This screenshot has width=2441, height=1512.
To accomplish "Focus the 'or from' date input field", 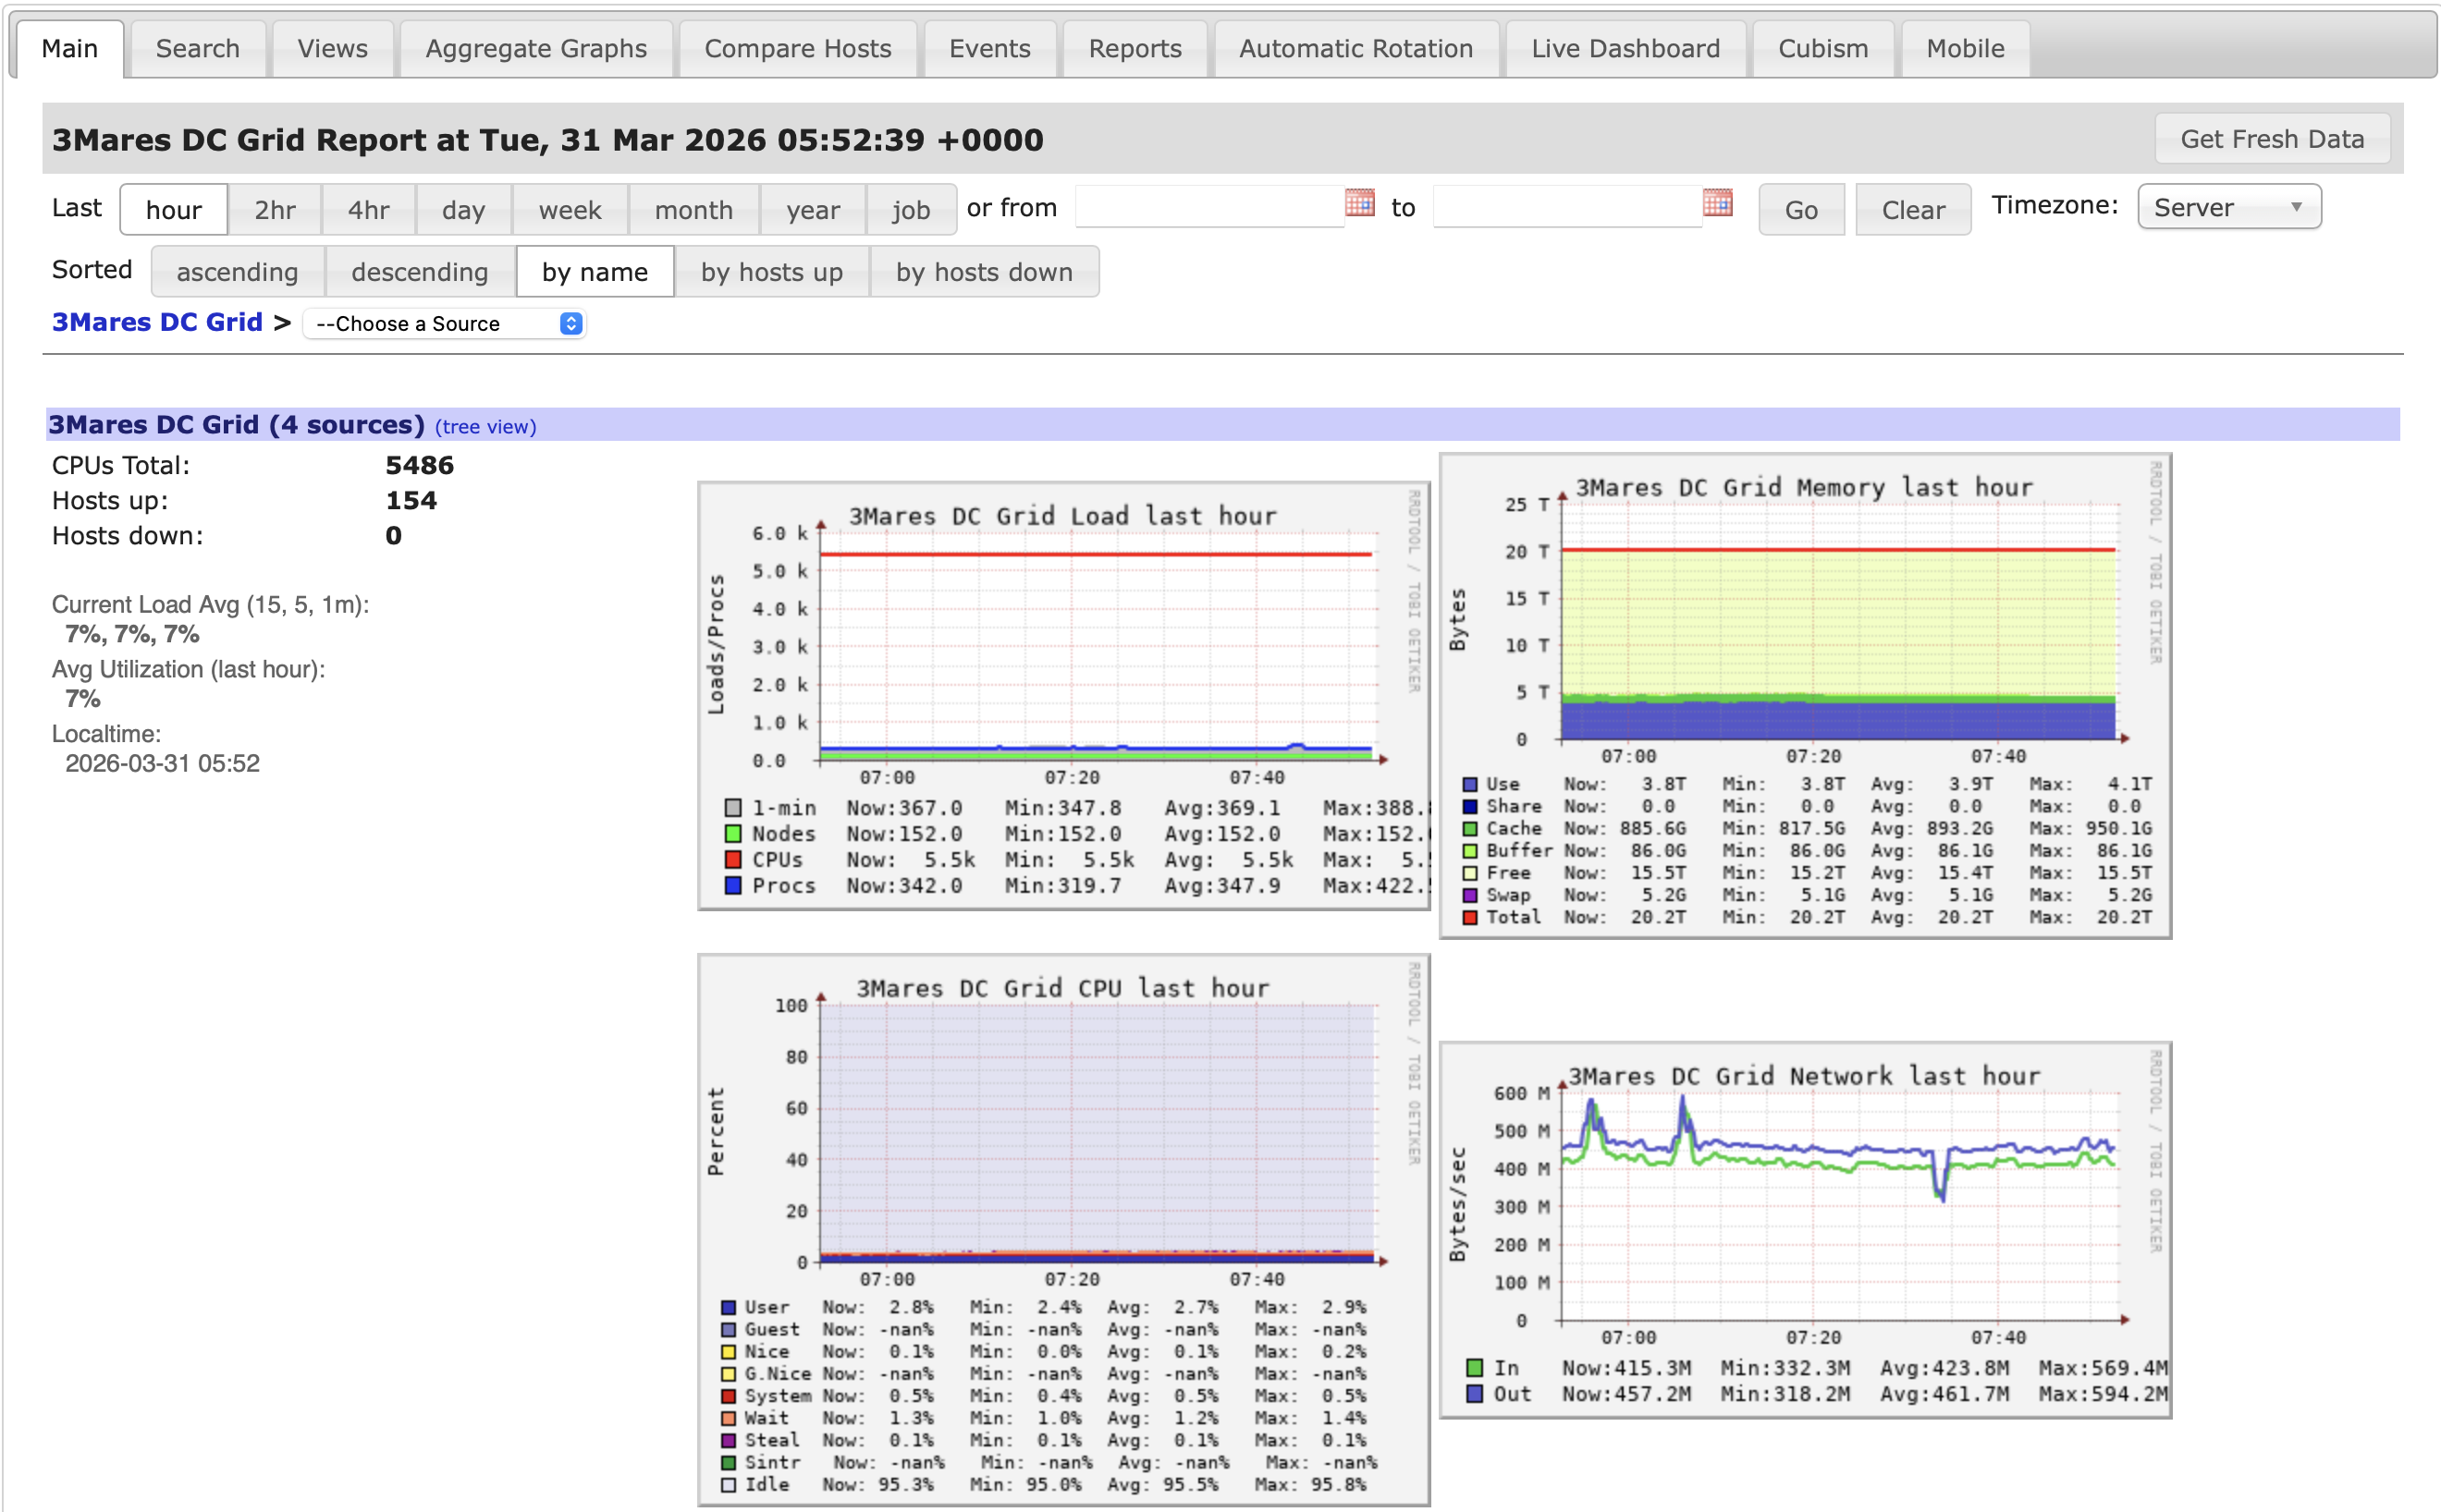I will [x=1208, y=207].
